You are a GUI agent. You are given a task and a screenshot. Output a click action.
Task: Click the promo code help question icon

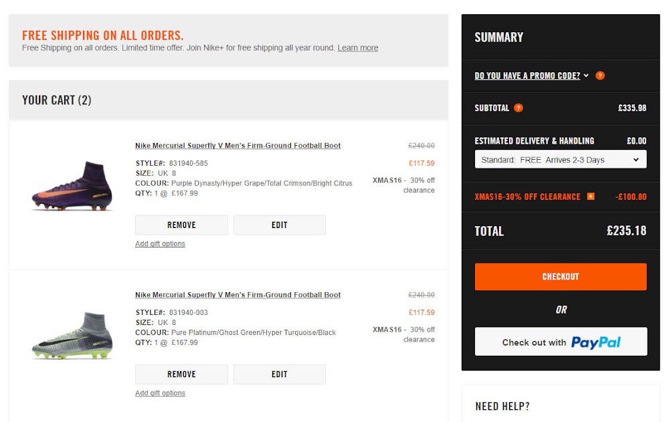click(x=600, y=76)
